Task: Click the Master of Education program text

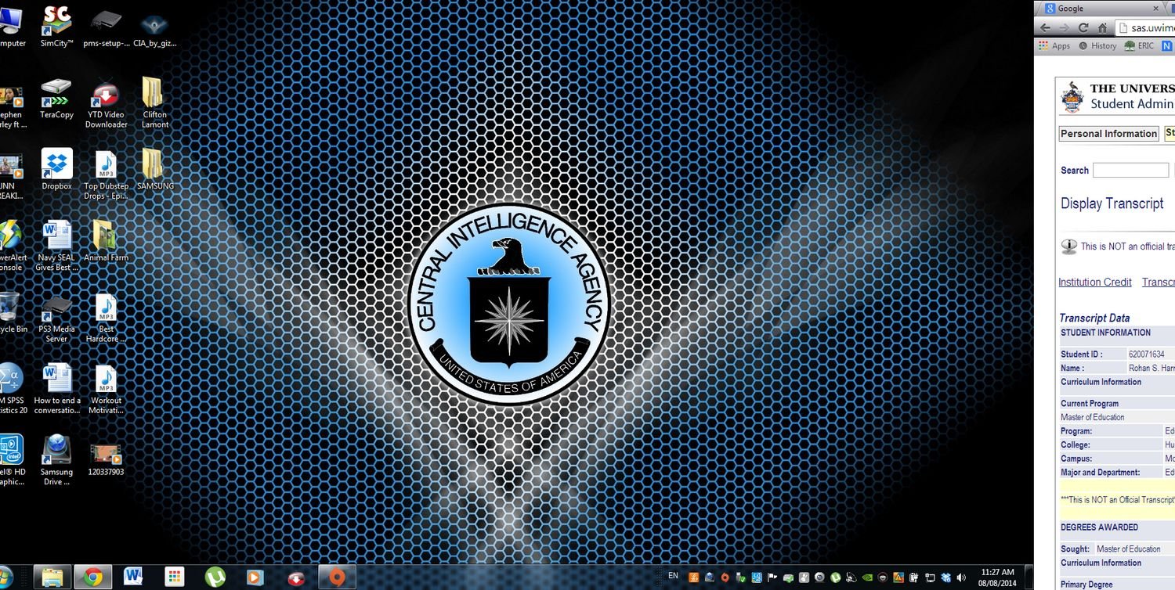Action: (1093, 417)
